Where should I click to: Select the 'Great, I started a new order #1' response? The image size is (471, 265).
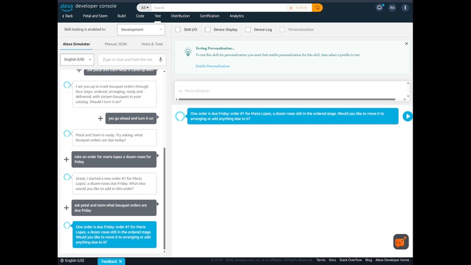coord(115,184)
